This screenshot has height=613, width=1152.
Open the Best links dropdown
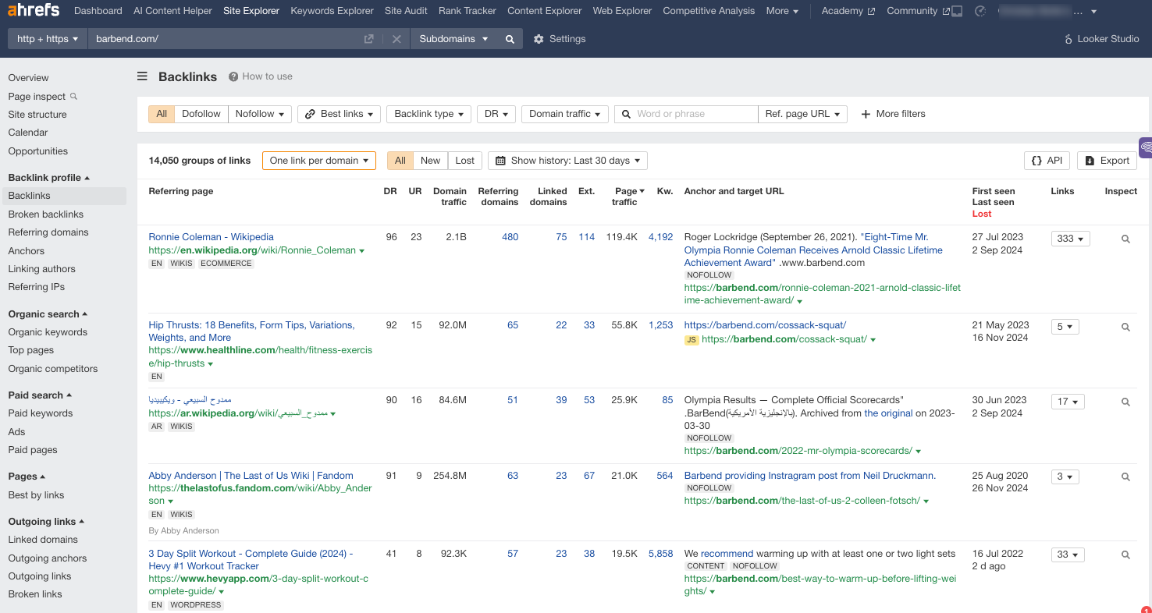click(x=340, y=114)
